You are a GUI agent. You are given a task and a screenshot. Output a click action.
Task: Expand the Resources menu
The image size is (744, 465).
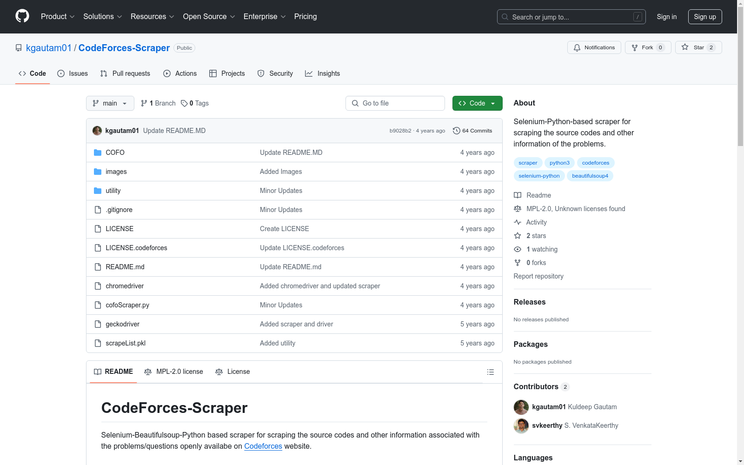(x=153, y=17)
